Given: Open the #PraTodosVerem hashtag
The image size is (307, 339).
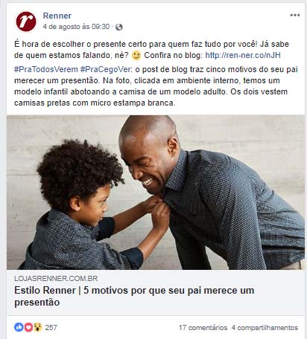Looking at the screenshot, I should (46, 69).
